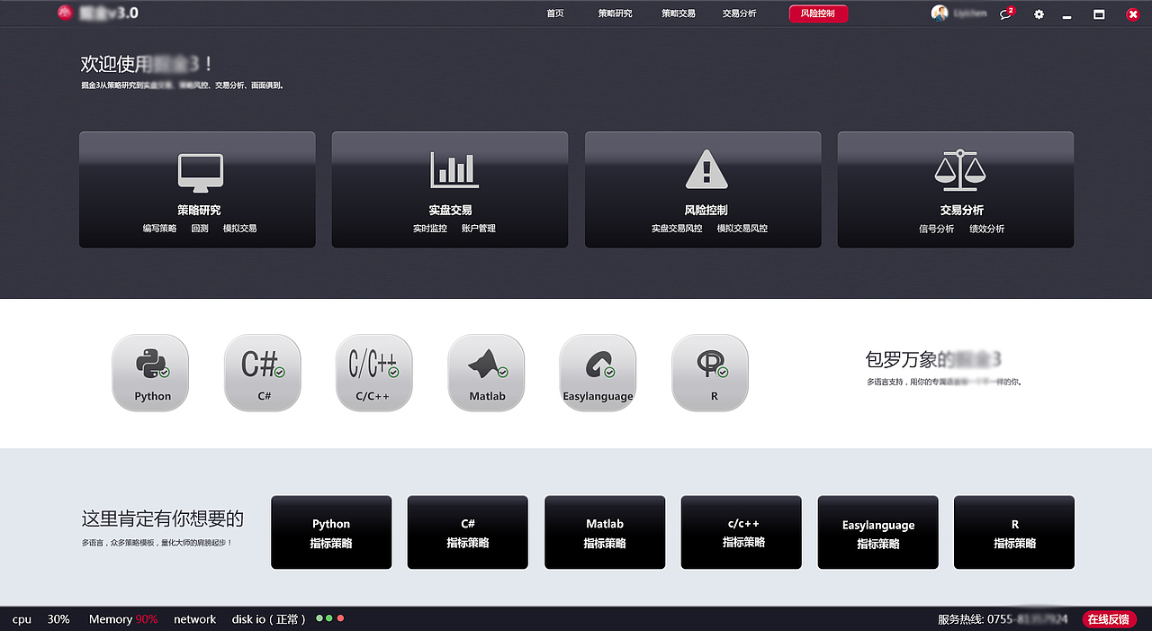
Task: Open notifications via the chat bubble icon
Action: [x=1005, y=14]
